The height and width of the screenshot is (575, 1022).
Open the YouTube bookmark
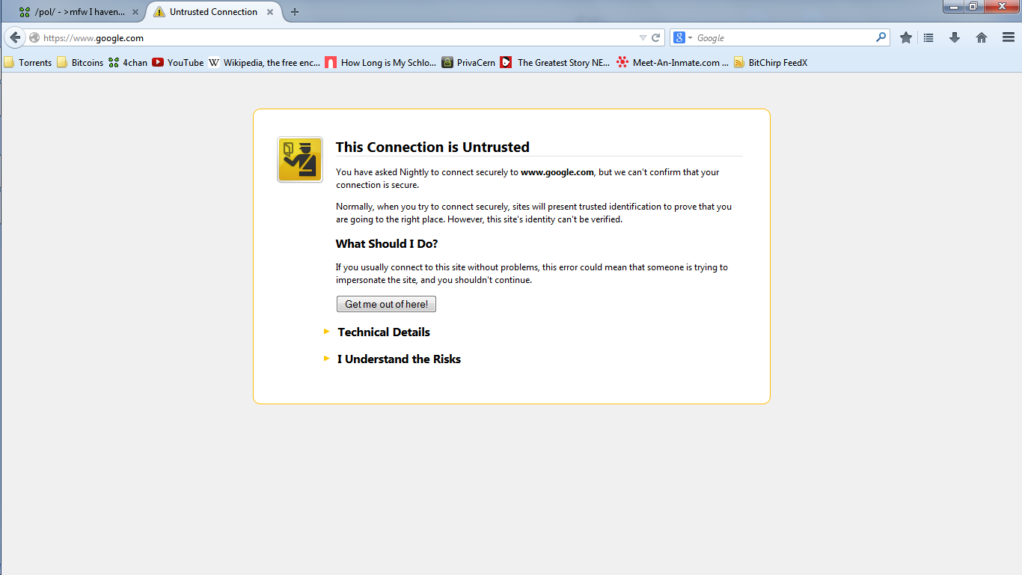178,63
